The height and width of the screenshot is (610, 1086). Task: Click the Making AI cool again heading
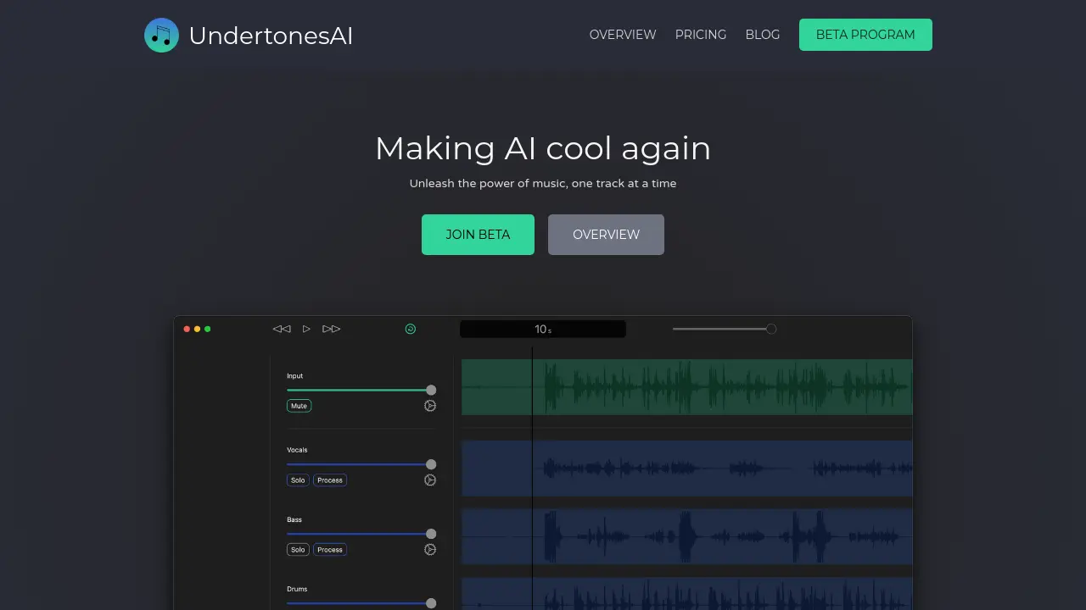(543, 148)
